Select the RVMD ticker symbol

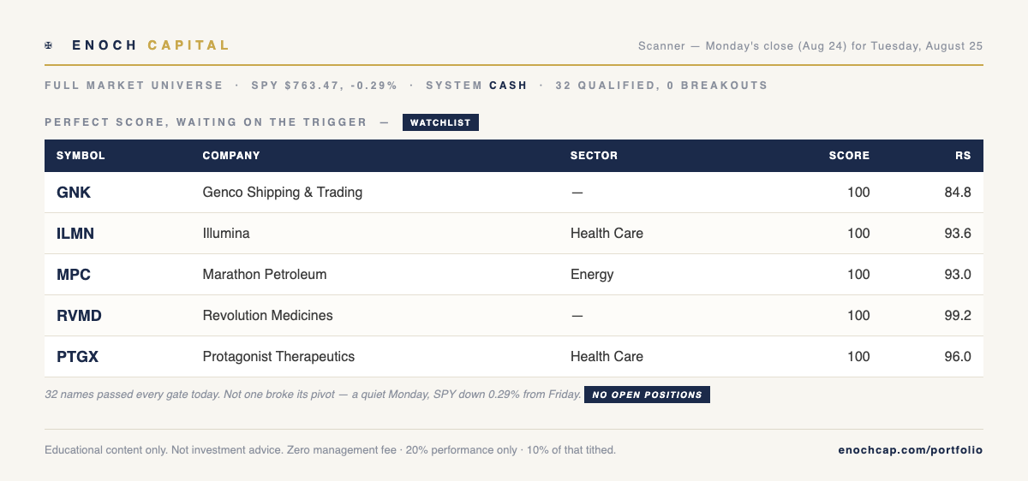tap(79, 316)
